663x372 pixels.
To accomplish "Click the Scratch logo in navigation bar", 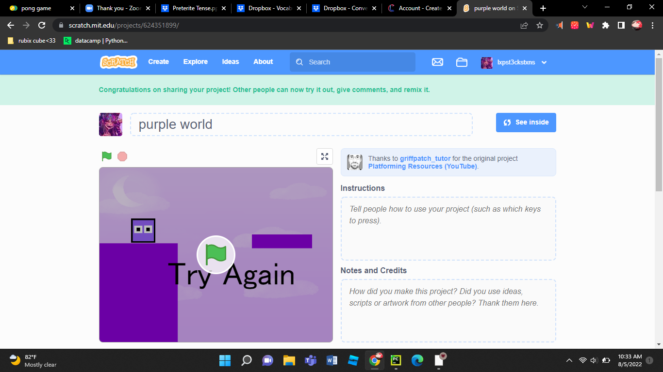I will click(x=118, y=62).
